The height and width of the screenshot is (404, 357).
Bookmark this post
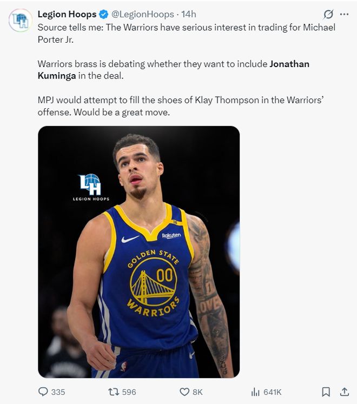tap(326, 392)
